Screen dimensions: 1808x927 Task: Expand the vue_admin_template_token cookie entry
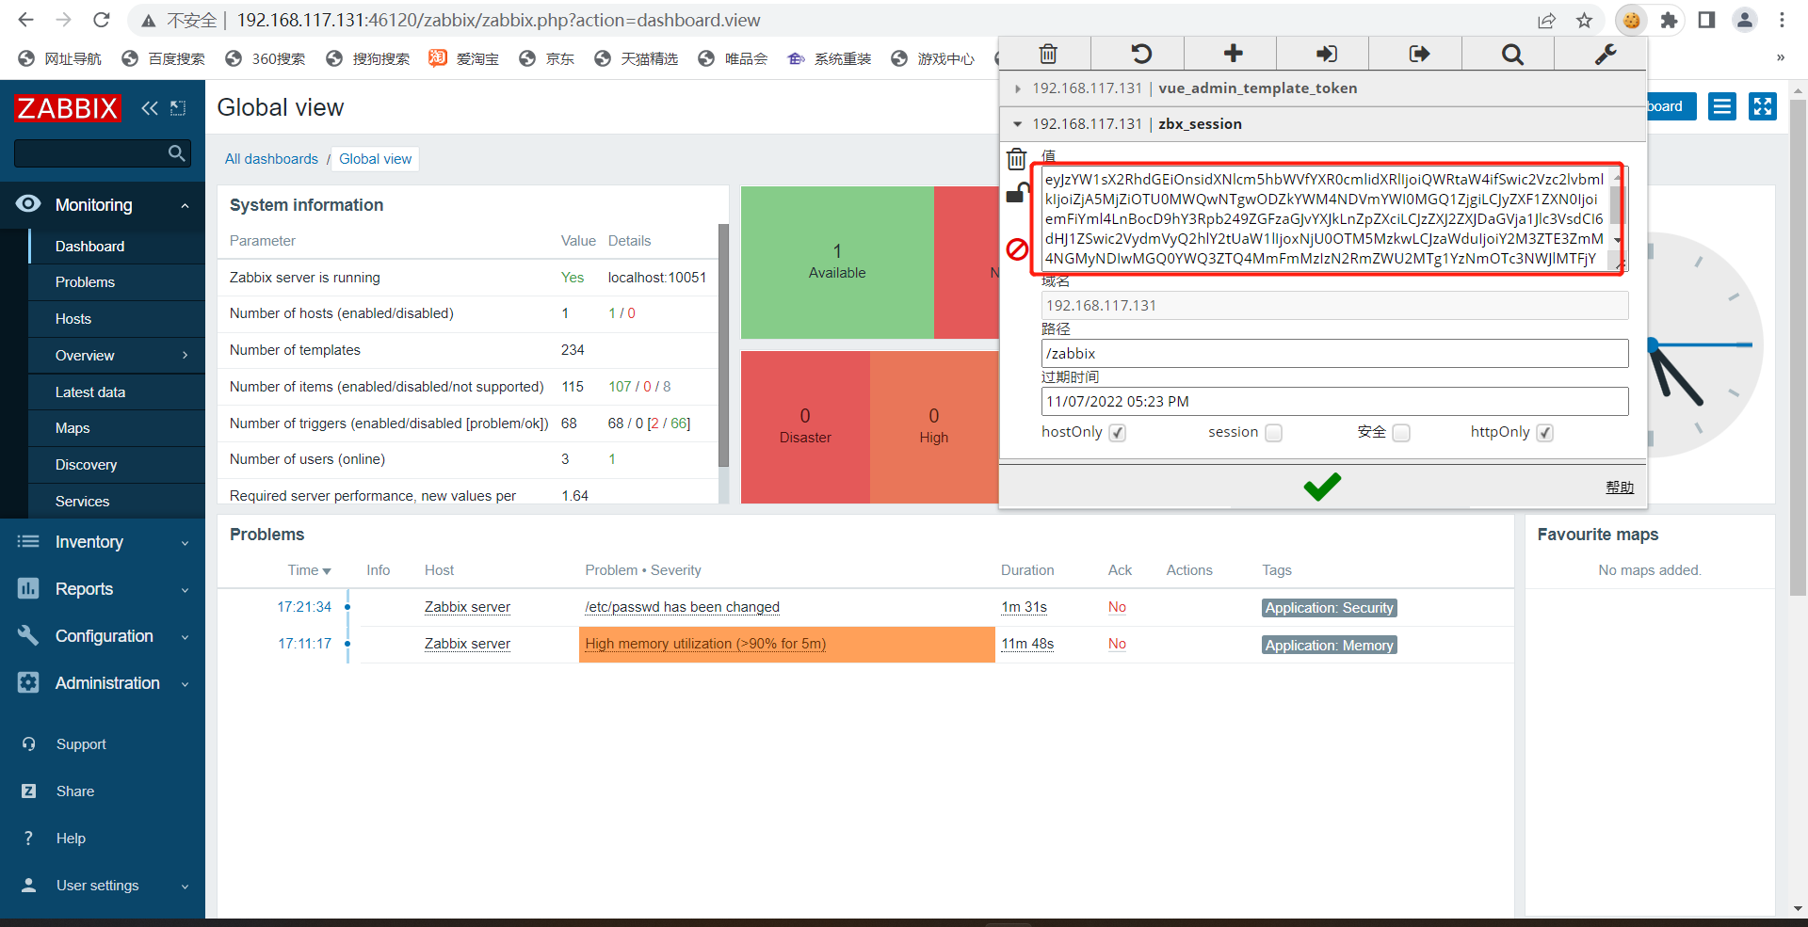click(1018, 88)
